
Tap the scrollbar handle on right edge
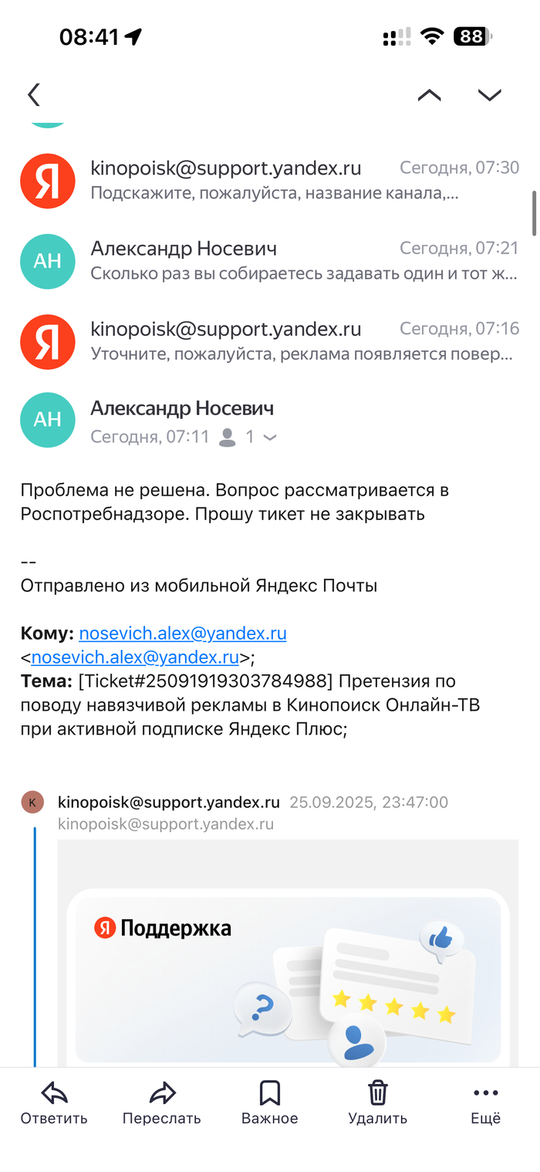point(534,212)
